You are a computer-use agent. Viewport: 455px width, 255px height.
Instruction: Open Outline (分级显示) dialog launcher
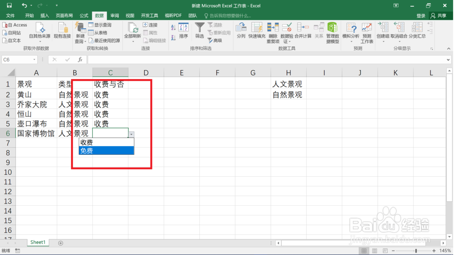coord(432,49)
